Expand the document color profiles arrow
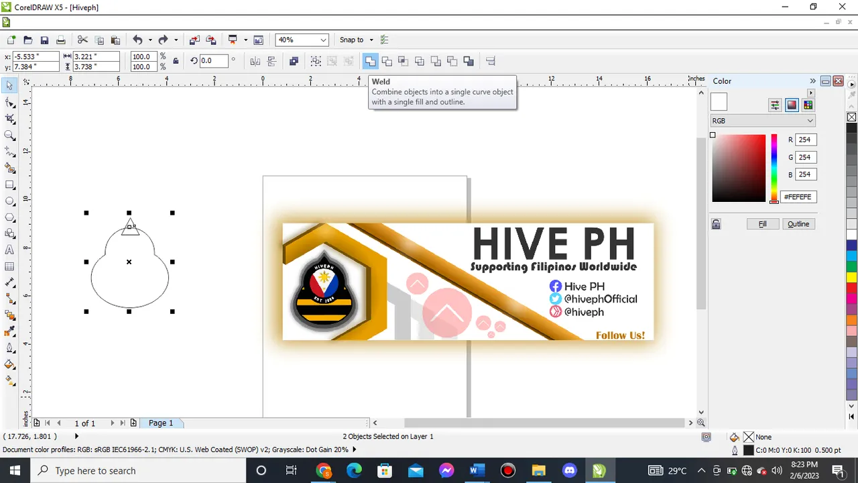This screenshot has height=483, width=858. [x=354, y=449]
